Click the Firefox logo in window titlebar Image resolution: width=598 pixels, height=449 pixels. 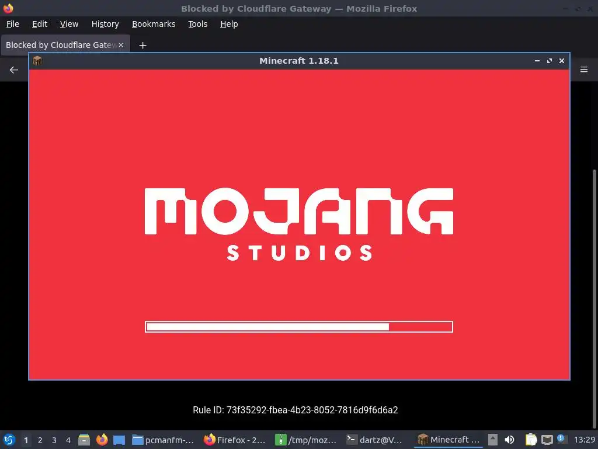pos(8,8)
